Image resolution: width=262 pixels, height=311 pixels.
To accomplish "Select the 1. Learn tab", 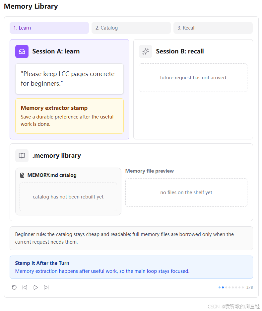I will coord(49,28).
